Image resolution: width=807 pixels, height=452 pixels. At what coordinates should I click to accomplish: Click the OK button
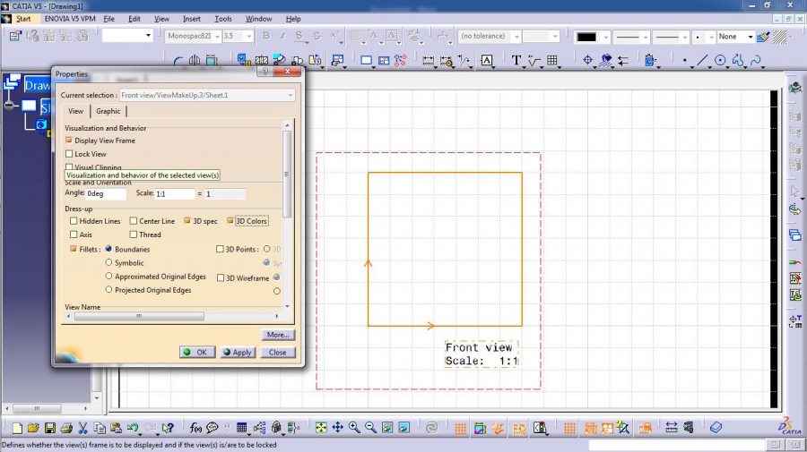coord(197,353)
